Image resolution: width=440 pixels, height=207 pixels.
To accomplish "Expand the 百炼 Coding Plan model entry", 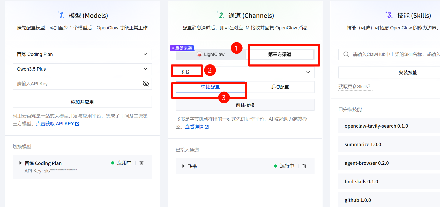I will [21, 163].
